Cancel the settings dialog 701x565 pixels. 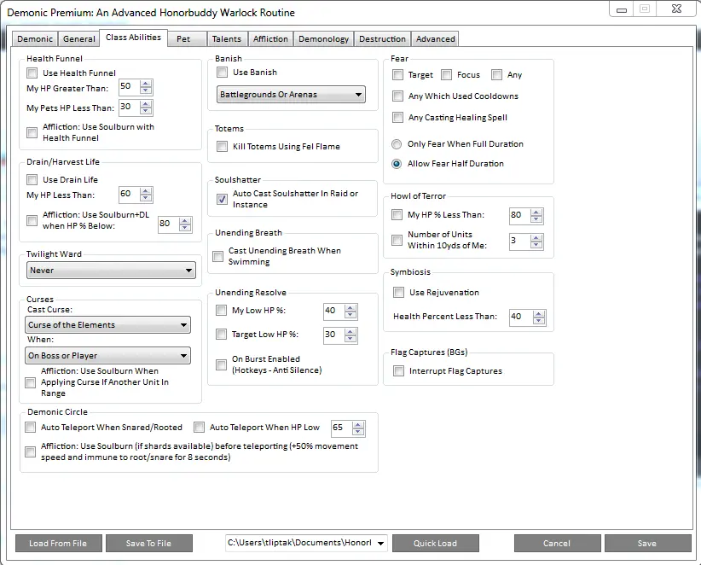coord(557,544)
